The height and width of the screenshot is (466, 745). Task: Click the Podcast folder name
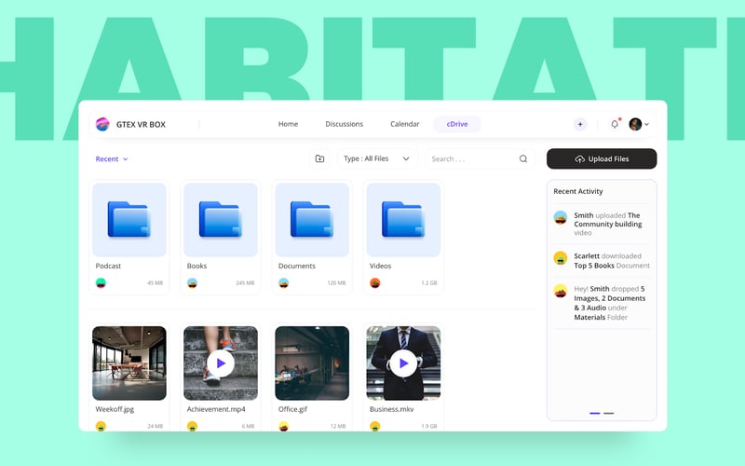pos(108,266)
